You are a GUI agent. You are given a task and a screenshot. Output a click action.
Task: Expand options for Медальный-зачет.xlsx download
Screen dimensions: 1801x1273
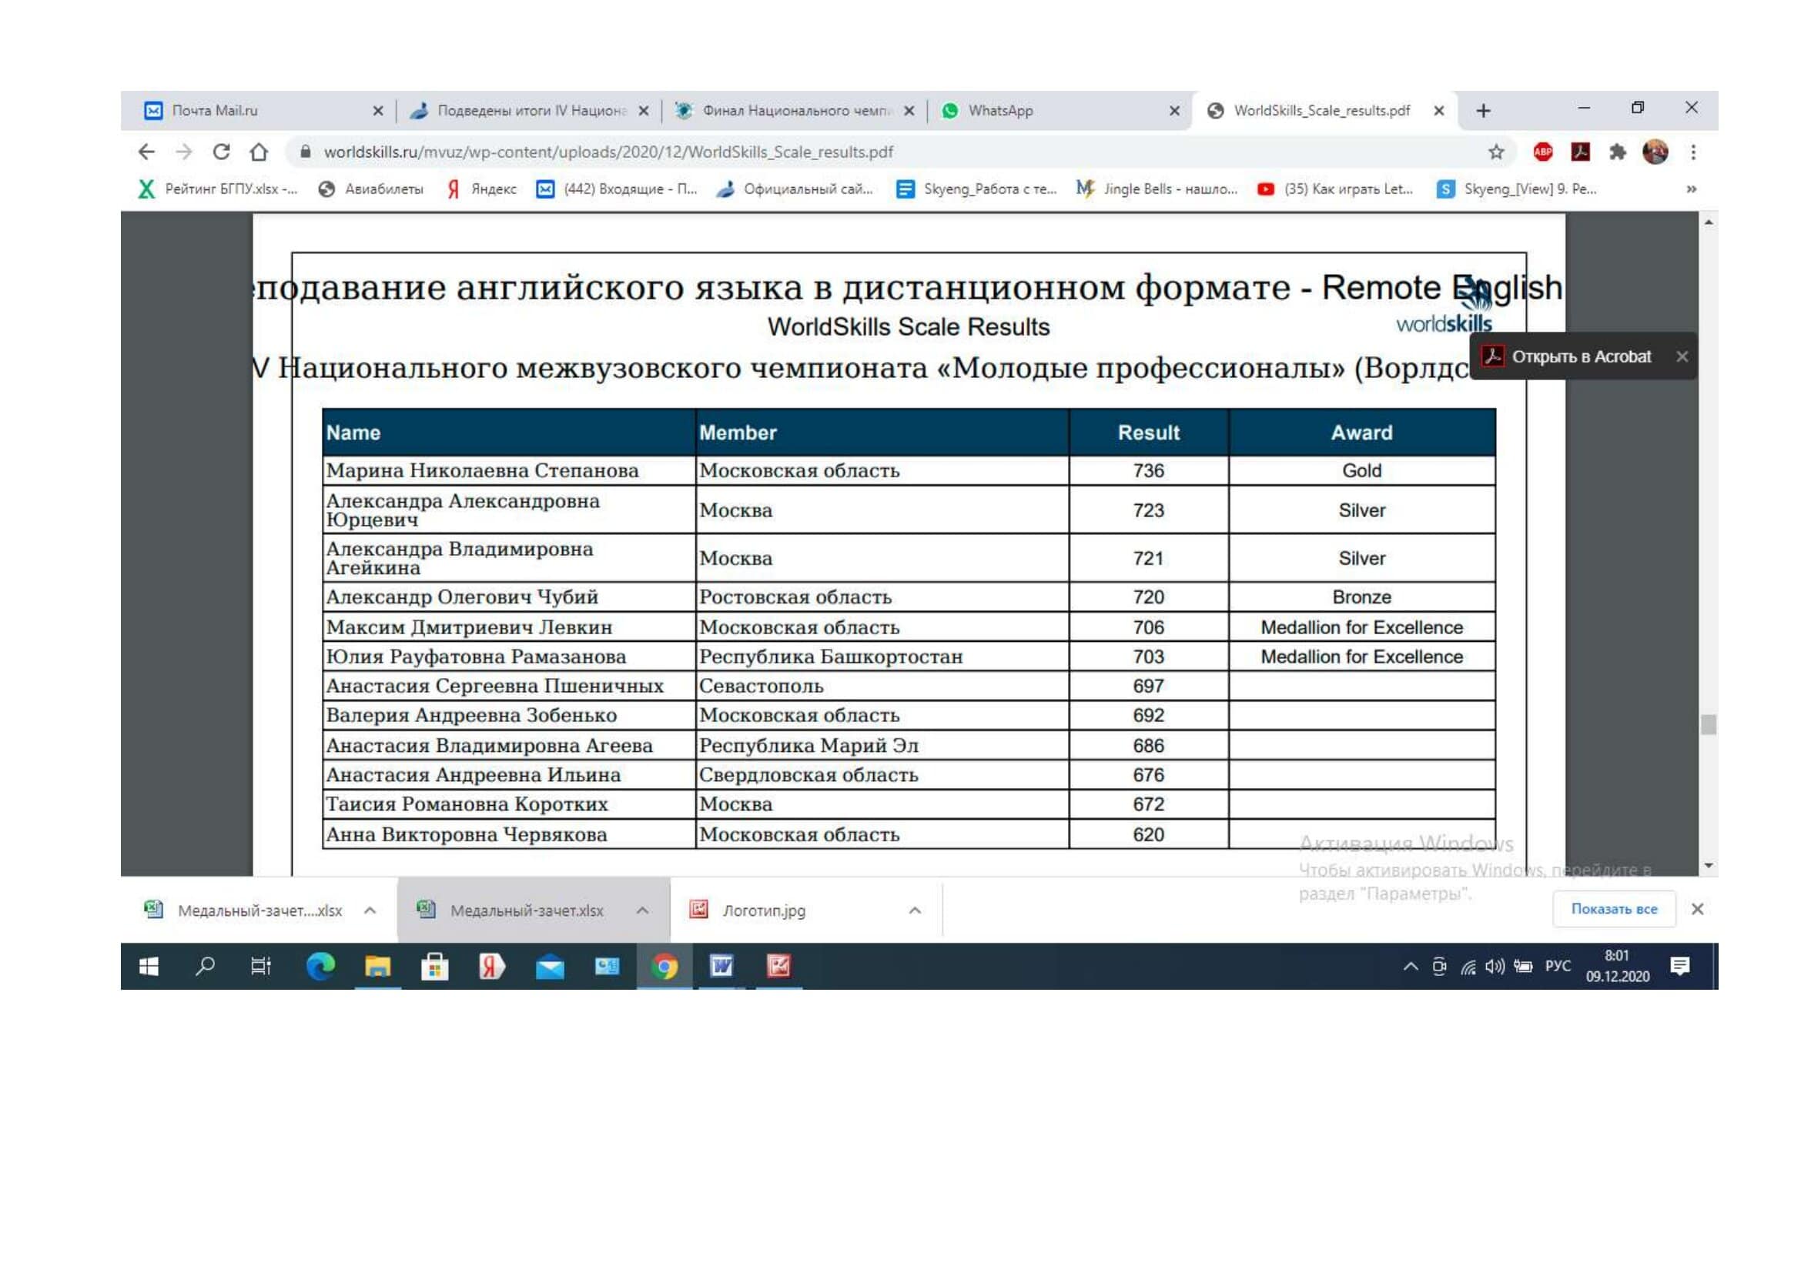click(642, 910)
